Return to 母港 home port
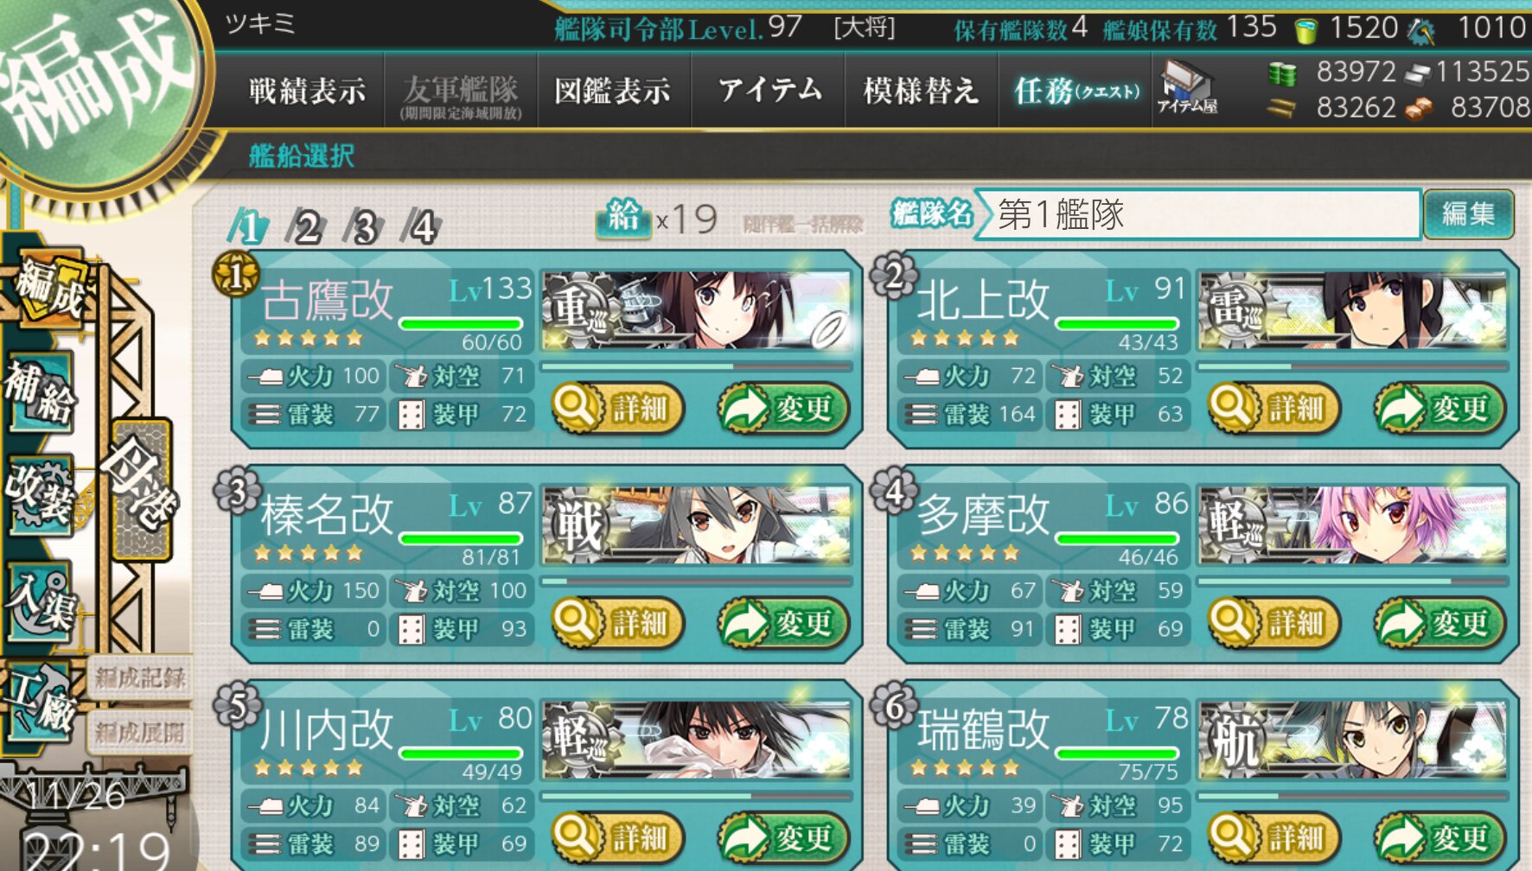The width and height of the screenshot is (1532, 871). click(x=141, y=488)
